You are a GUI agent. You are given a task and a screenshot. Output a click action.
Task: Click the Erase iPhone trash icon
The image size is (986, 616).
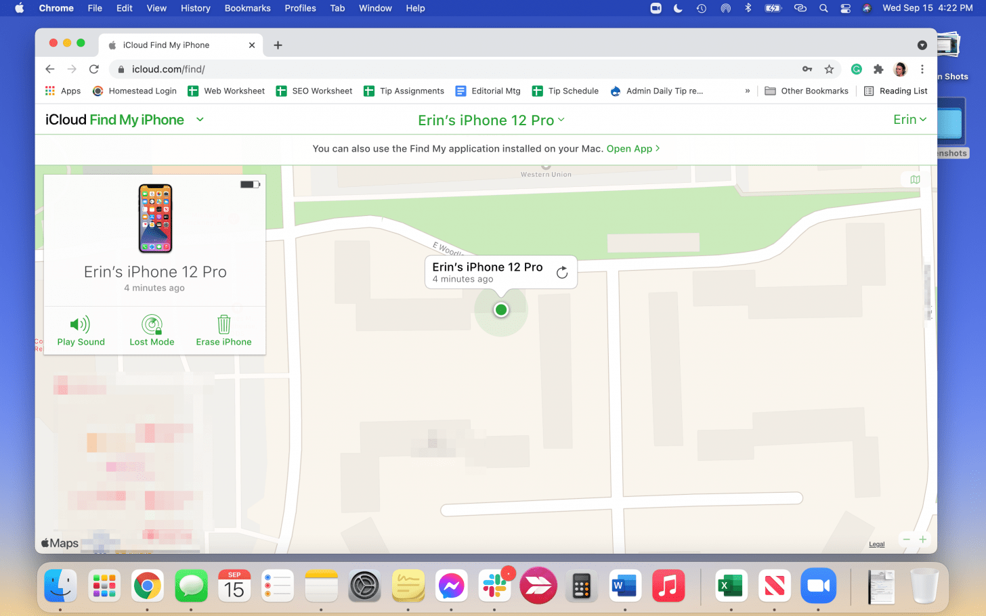[223, 325]
